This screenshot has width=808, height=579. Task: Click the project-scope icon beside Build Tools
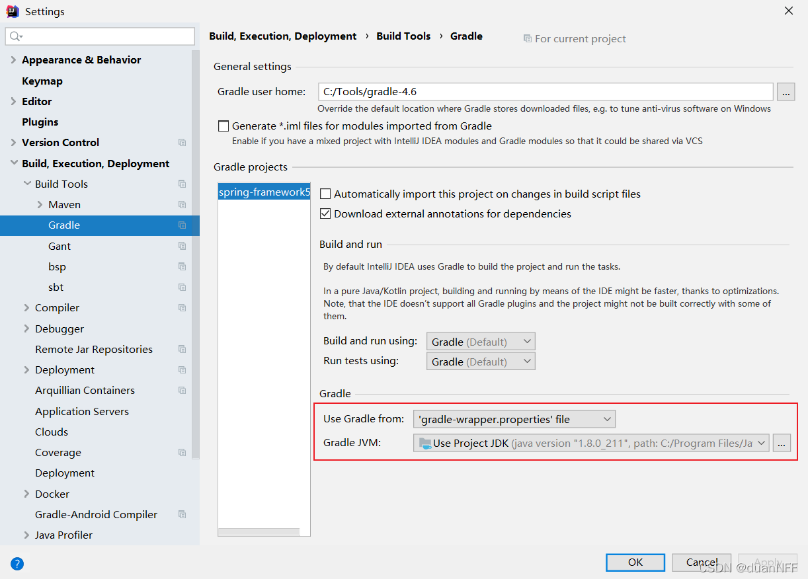tap(182, 184)
